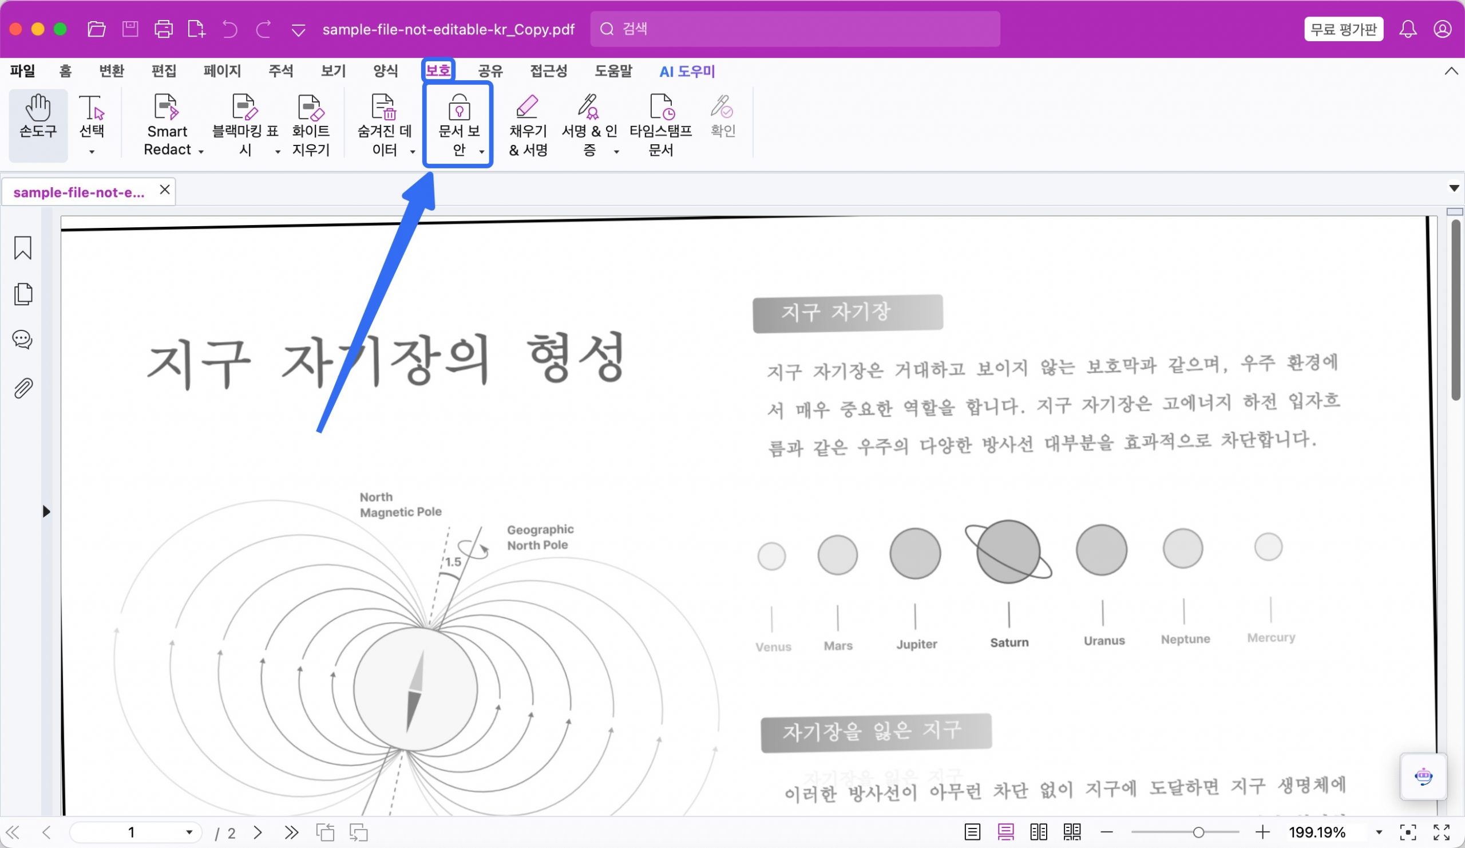This screenshot has height=848, width=1465.
Task: Switch to the 홈 tab
Action: (x=65, y=71)
